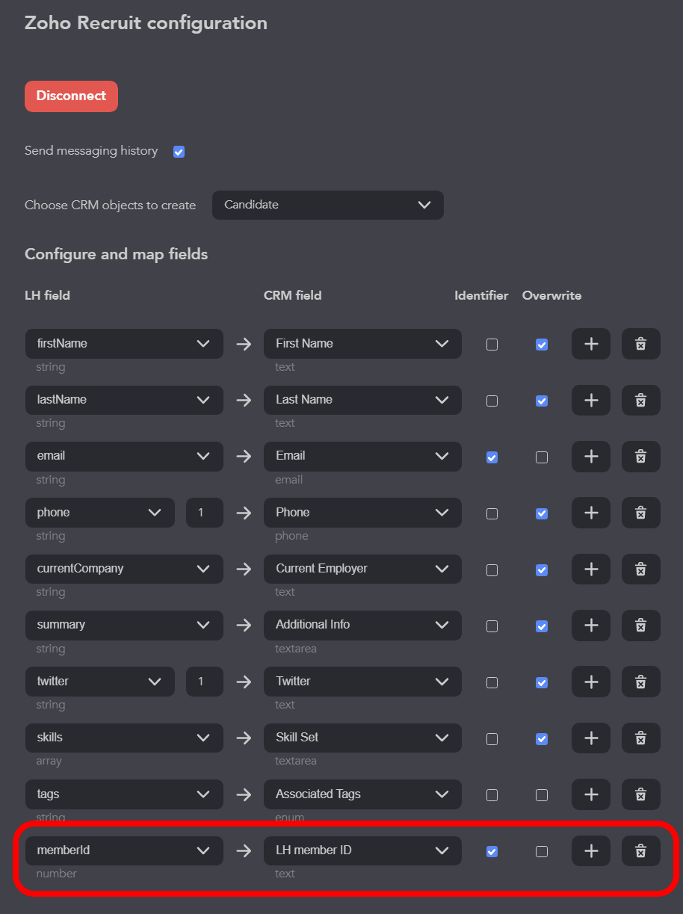Expand the Skill Set CRM dropdown
683x914 pixels.
(362, 738)
